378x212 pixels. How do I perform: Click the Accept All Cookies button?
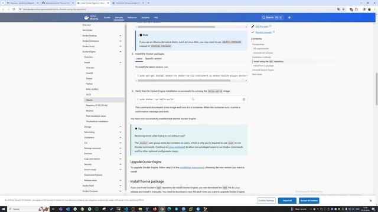(x=309, y=200)
